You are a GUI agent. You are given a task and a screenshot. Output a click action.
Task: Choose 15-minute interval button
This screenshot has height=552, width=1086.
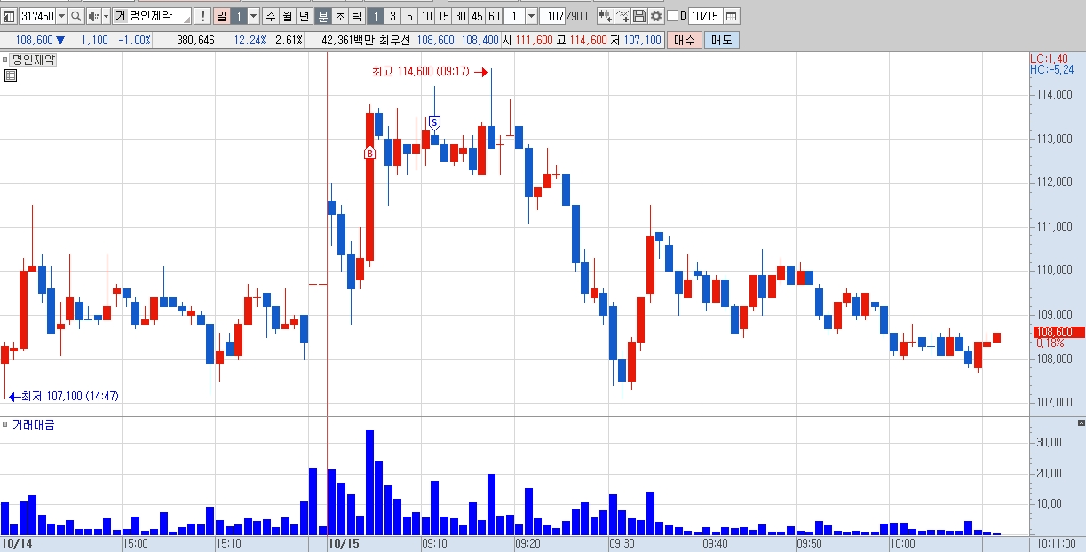point(443,16)
